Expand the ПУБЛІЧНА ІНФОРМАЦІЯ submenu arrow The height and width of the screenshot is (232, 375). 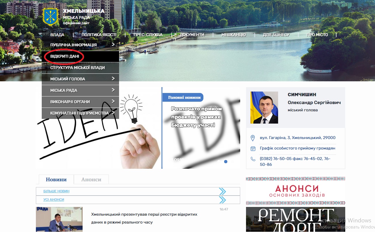click(113, 45)
